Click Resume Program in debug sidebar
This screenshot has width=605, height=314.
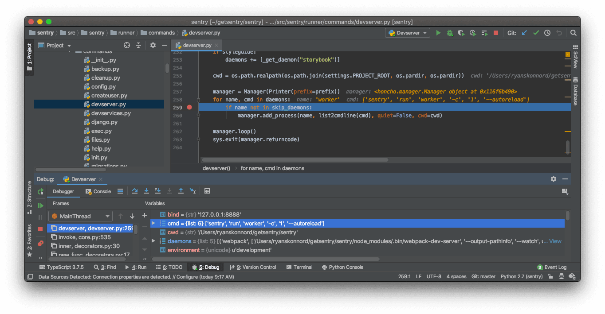point(40,205)
